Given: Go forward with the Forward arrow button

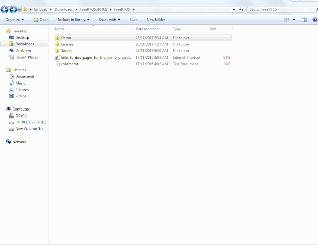Looking at the screenshot, I should [13, 9].
